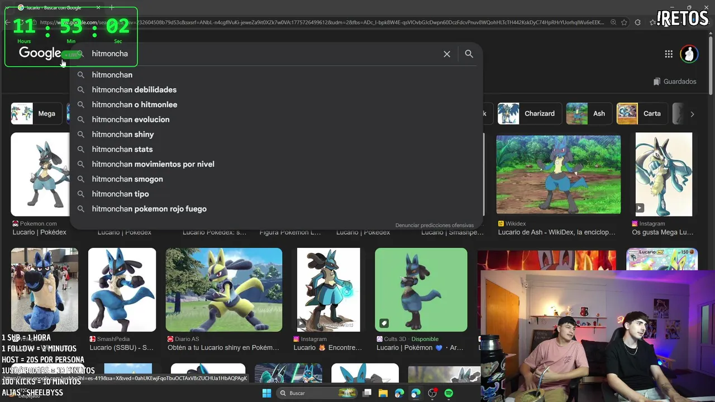Select suggestion 'hitmonchan o hitmonlee'
Image resolution: width=715 pixels, height=402 pixels.
[x=277, y=104]
